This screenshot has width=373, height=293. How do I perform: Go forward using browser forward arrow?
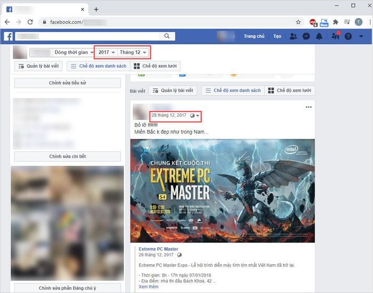click(19, 22)
